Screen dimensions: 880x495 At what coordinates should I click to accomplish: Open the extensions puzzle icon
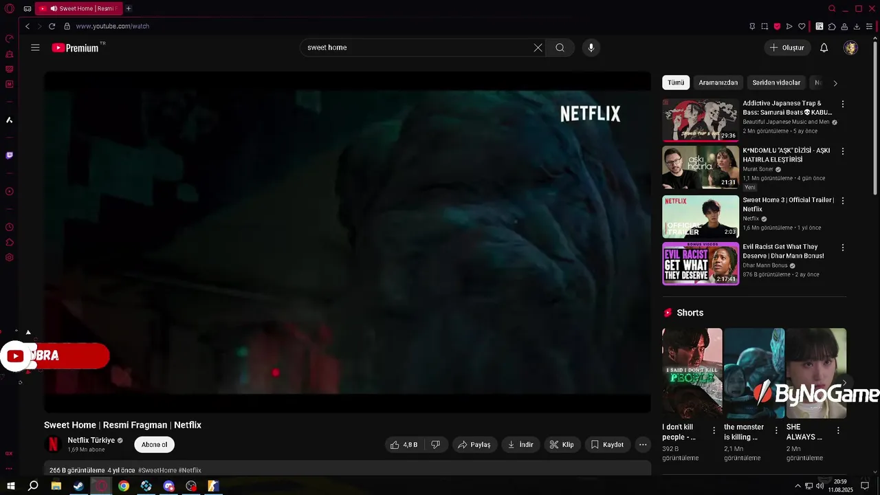click(x=832, y=26)
